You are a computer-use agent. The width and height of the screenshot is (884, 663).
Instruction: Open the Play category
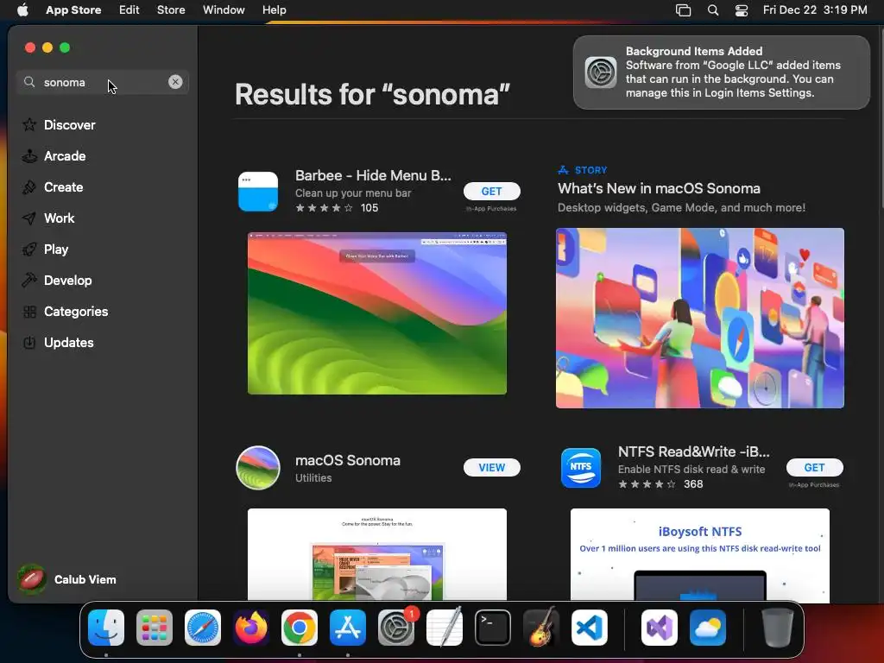45,249
